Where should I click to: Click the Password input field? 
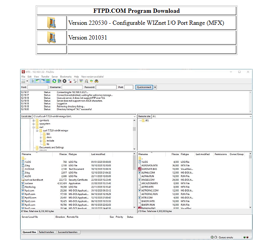tap(106, 87)
